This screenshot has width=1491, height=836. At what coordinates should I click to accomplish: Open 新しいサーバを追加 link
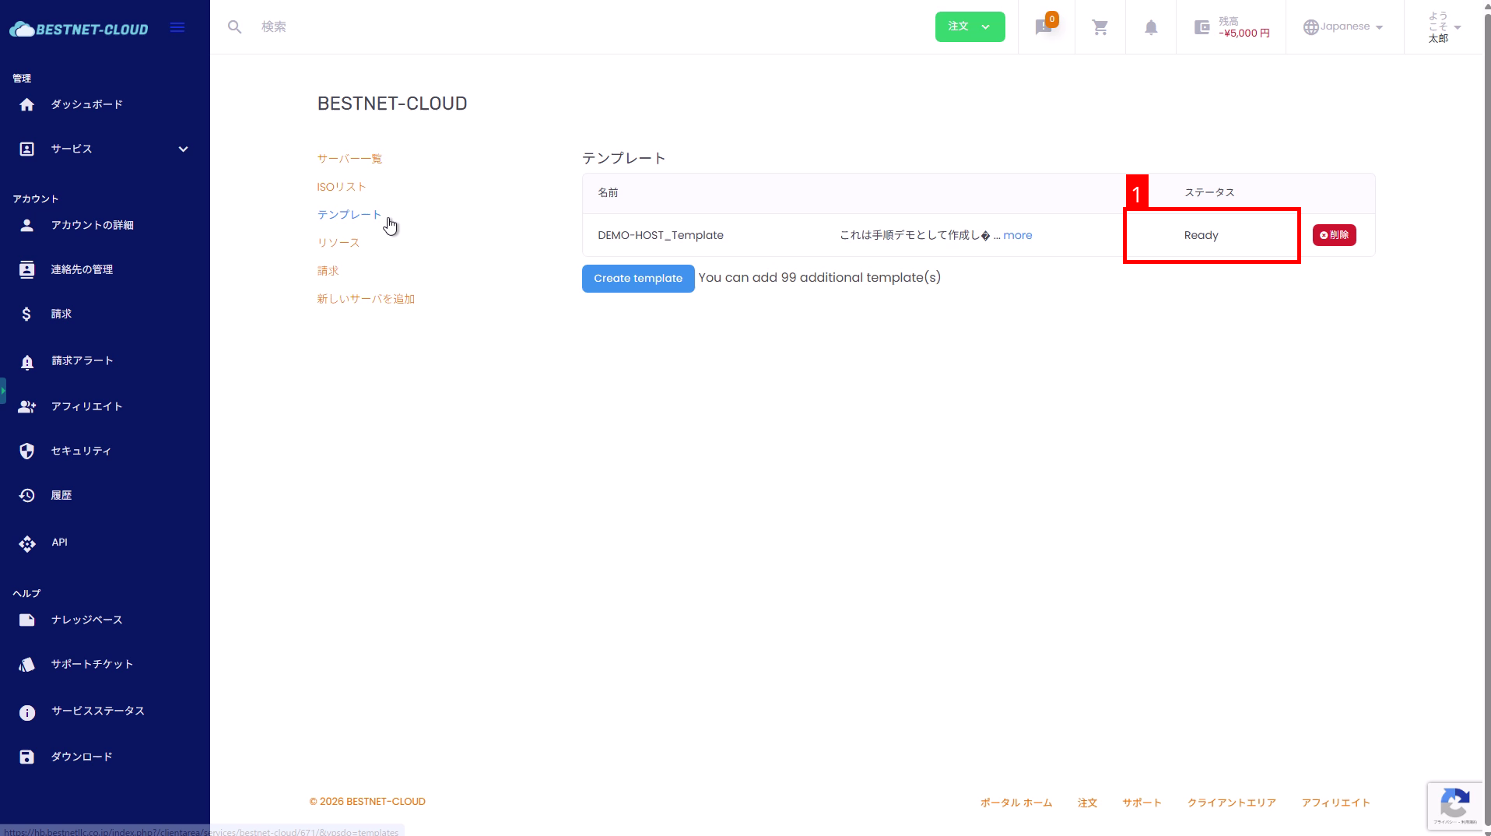365,299
